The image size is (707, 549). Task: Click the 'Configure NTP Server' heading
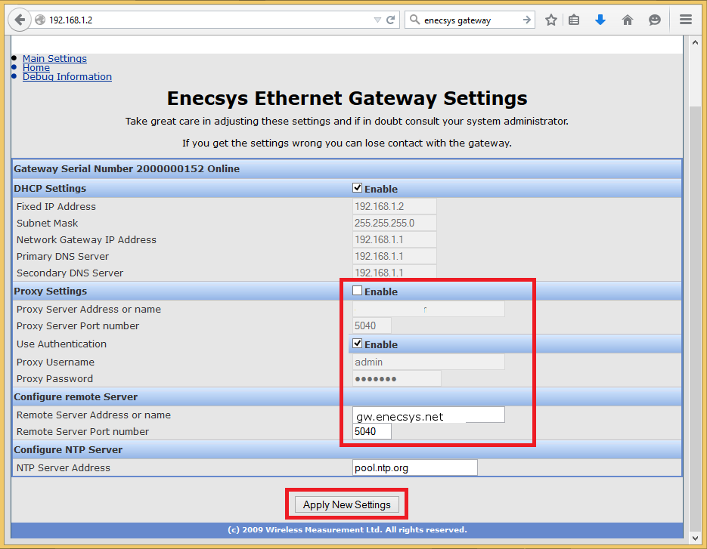point(68,449)
